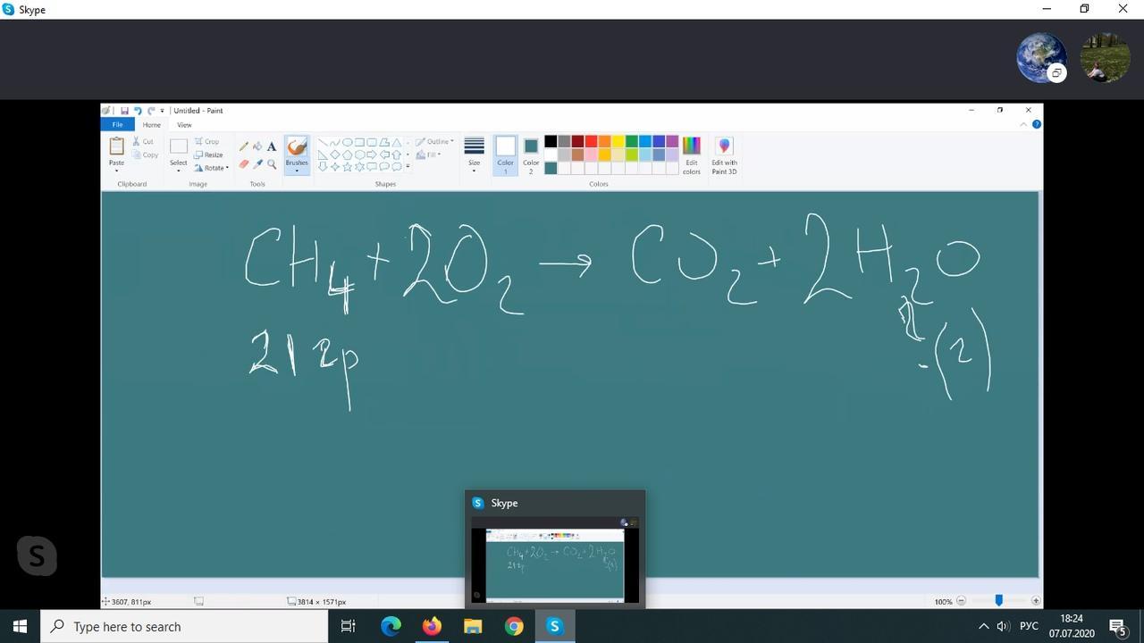This screenshot has height=643, width=1144.
Task: Open Firefox from the taskbar
Action: (x=432, y=626)
